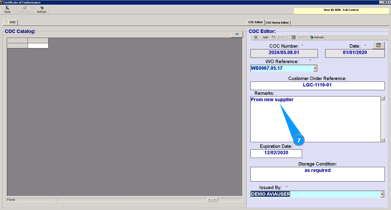Switch to the COC Items Editor tab
Viewport: 391px width, 210px height.
pos(277,23)
